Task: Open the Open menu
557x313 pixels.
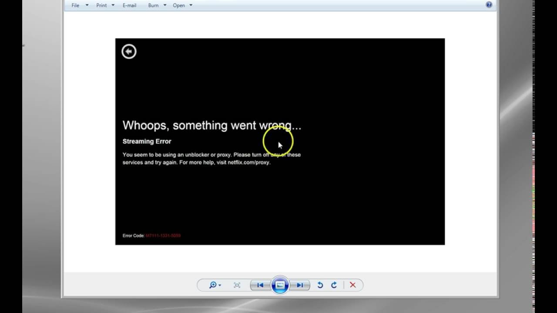Action: 179,5
